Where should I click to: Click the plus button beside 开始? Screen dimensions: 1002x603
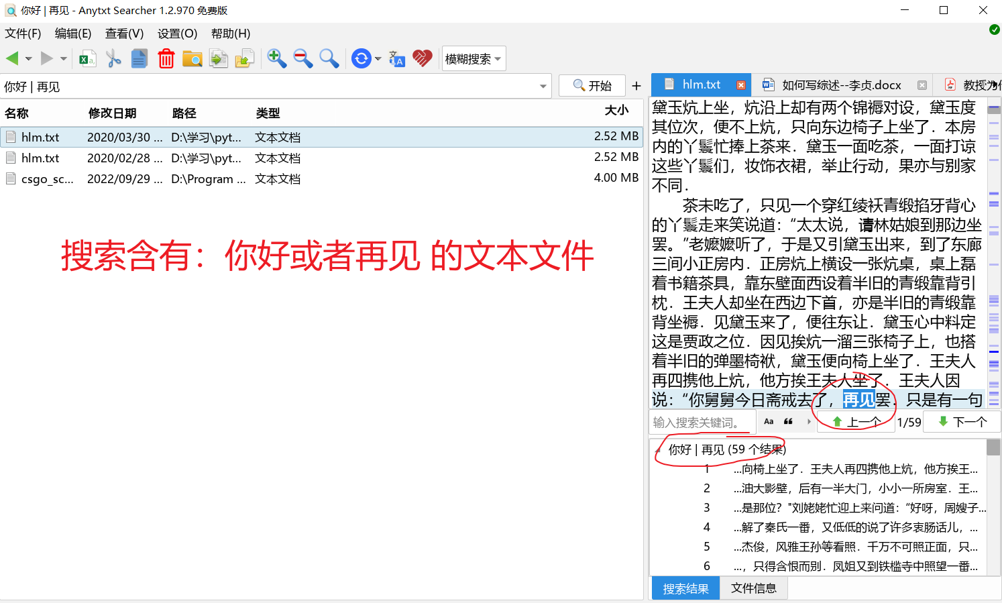(x=636, y=86)
